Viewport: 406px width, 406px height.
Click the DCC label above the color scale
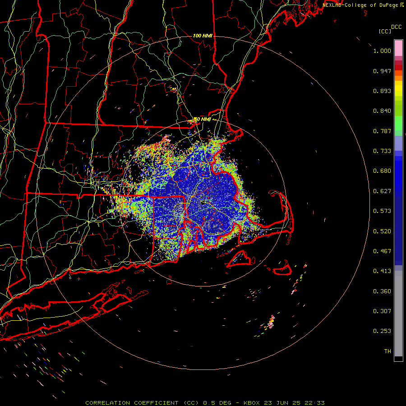click(396, 27)
